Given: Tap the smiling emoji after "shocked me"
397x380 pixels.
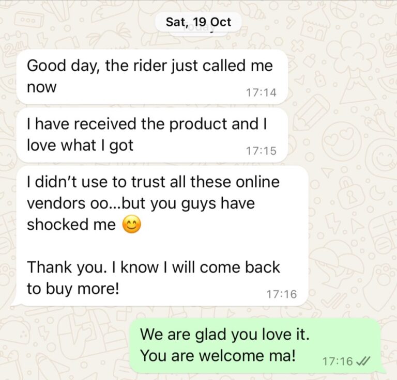Looking at the screenshot, I should pos(132,224).
